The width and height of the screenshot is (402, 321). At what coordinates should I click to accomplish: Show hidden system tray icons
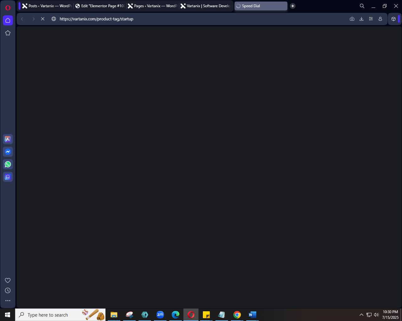[x=361, y=315]
